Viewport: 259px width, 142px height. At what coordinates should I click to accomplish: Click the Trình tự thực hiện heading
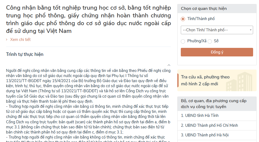point(25,55)
